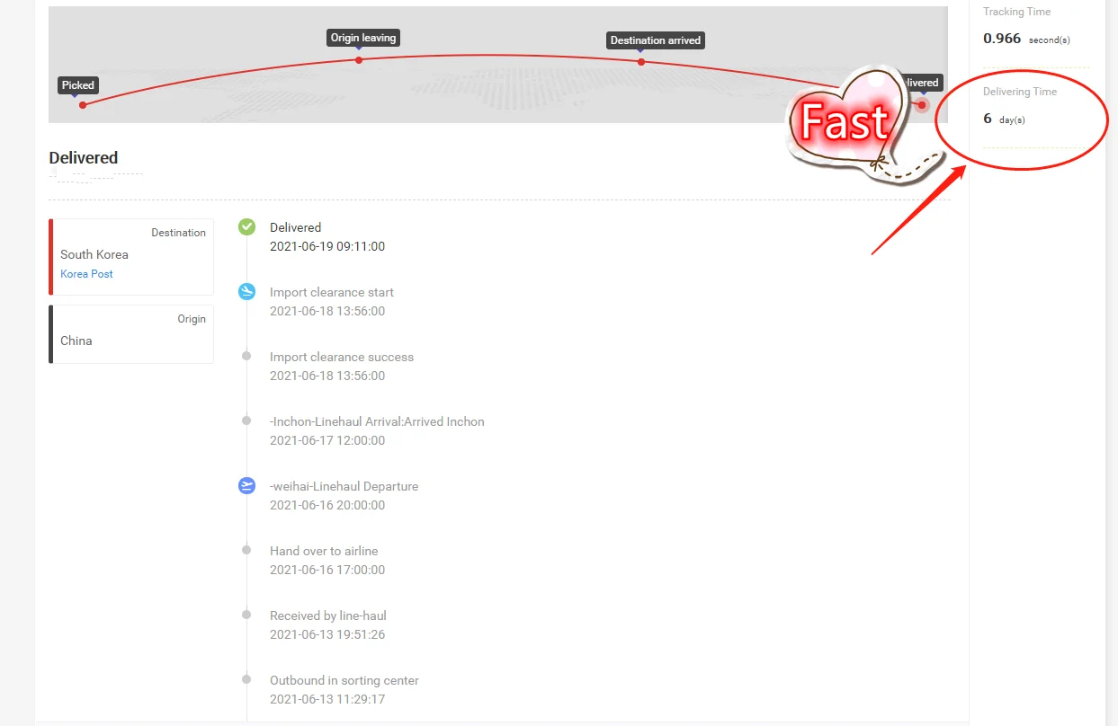Click the Delivered 2021-06-19 event text
1118x726 pixels.
[x=327, y=237]
